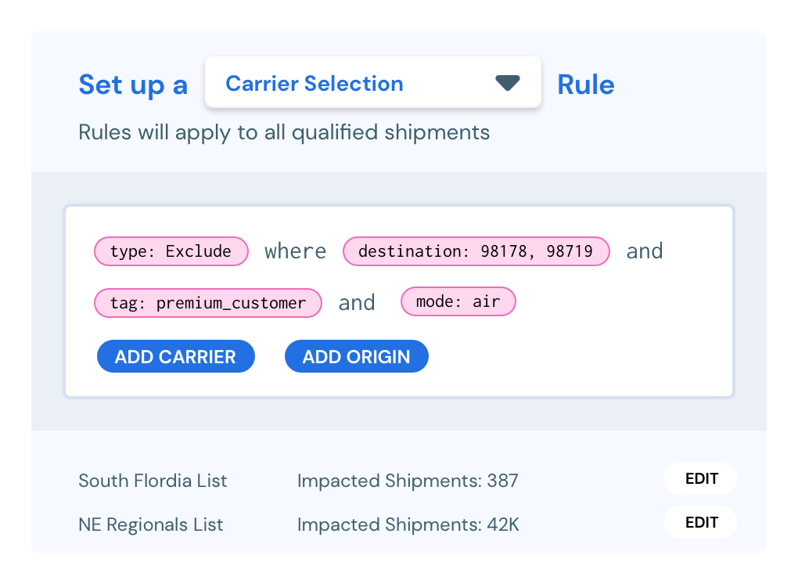Click the 'Rules will apply to all qualified shipments' subtitle
Viewport: 798px width, 584px height.
(282, 132)
